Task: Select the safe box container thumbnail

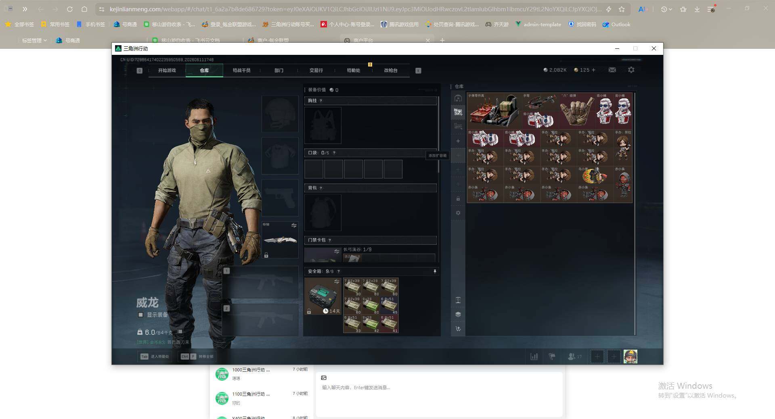Action: tap(323, 296)
